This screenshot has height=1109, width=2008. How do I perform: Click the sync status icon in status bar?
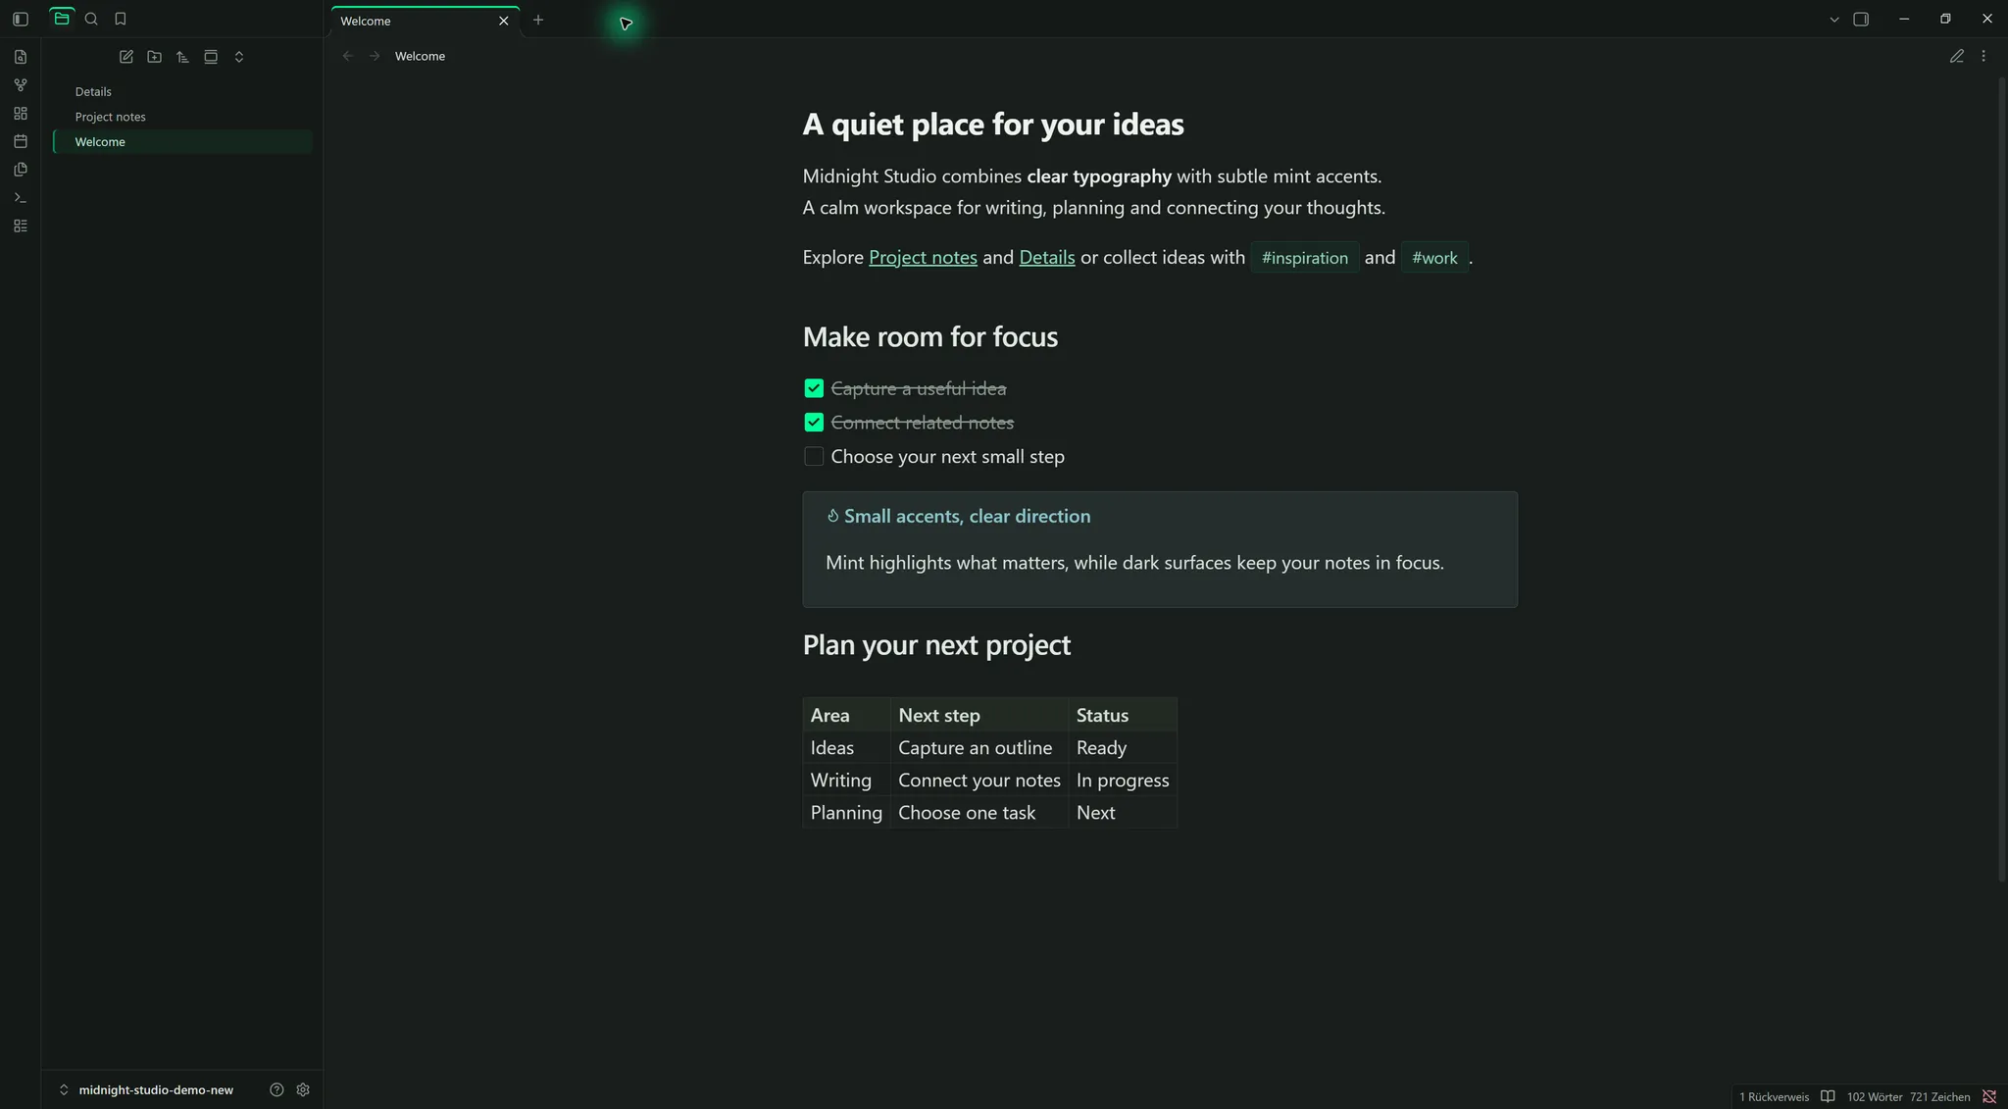tap(1989, 1096)
